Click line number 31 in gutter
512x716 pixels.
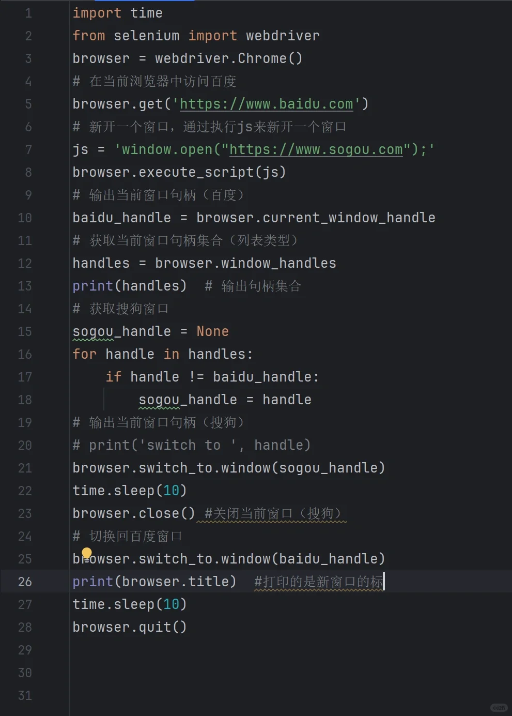(25, 695)
